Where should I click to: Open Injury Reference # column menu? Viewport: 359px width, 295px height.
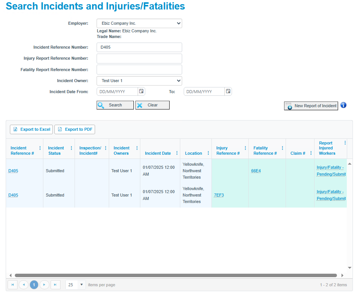pyautogui.click(x=245, y=148)
